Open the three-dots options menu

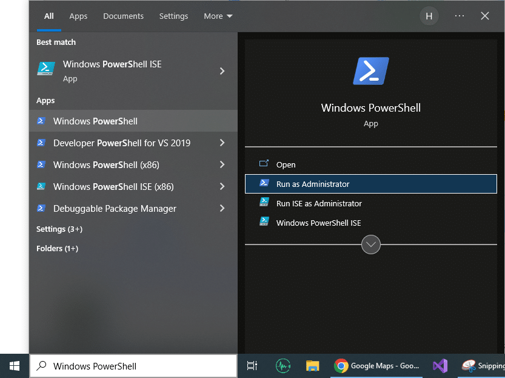coord(460,16)
